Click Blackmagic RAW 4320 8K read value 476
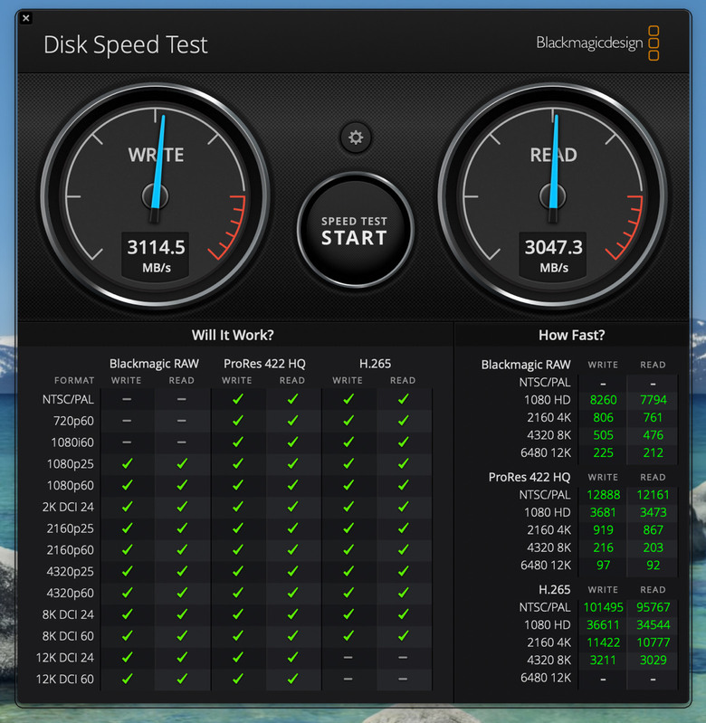 click(653, 435)
